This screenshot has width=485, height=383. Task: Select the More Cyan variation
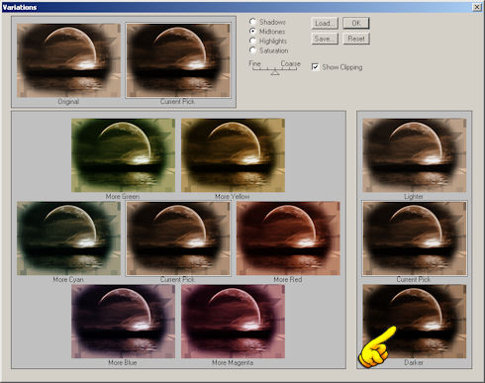(68, 239)
